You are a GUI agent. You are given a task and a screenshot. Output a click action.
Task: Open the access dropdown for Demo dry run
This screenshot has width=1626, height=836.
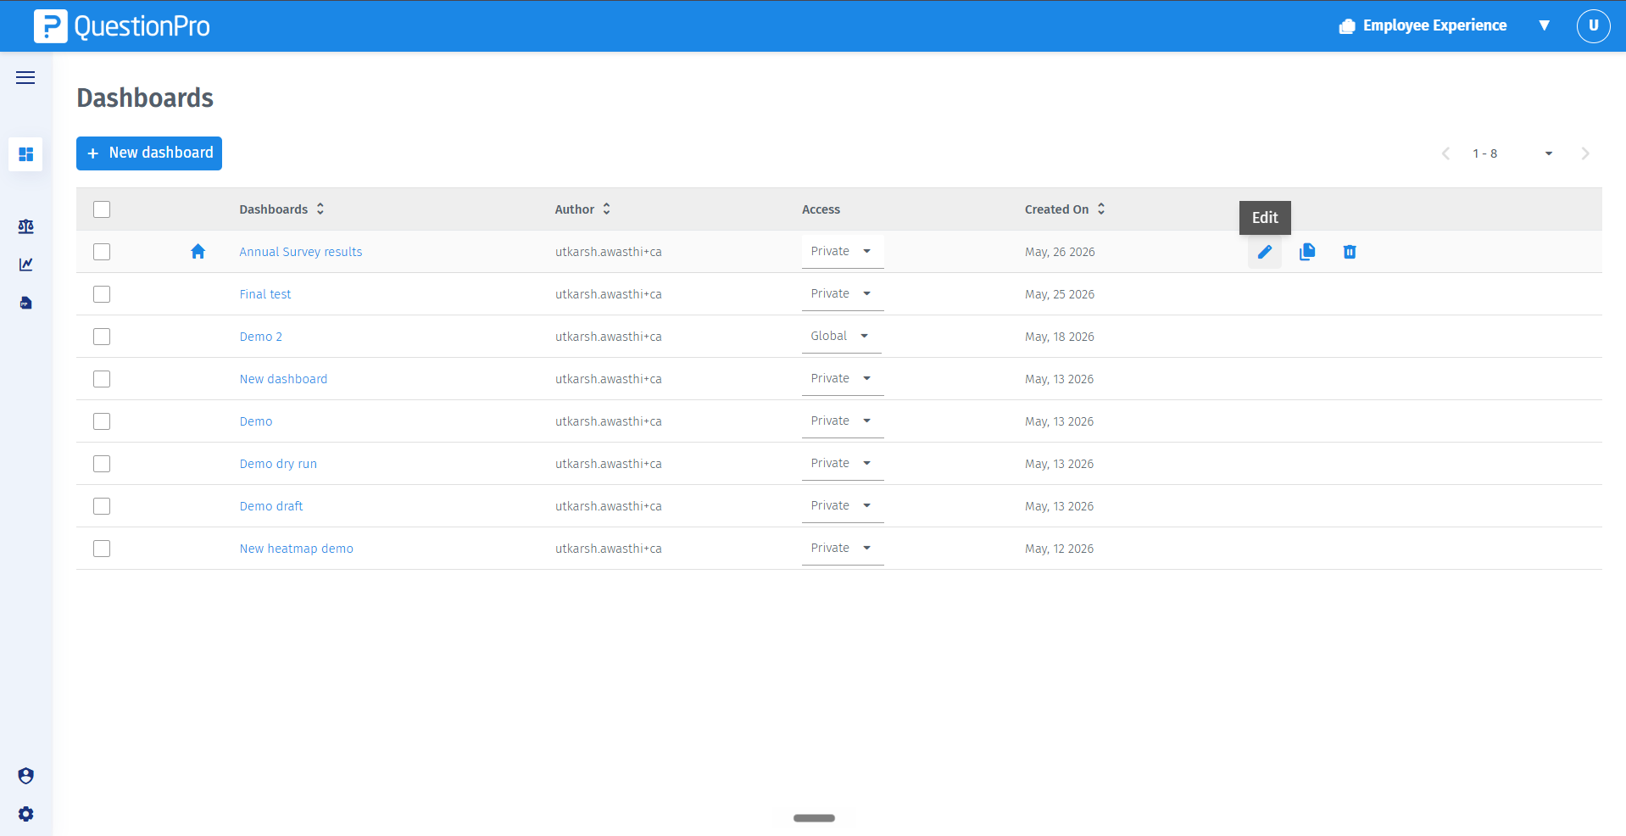tap(843, 464)
